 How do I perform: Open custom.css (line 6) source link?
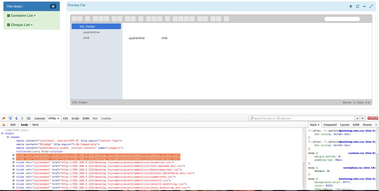click(x=362, y=153)
